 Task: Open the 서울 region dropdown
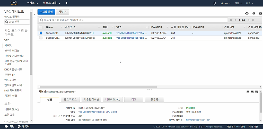[x=238, y=3]
